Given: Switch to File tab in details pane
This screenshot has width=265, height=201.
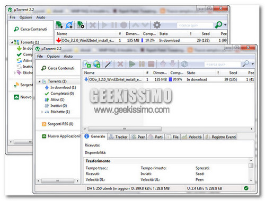Looking at the screenshot, I should click(173, 137).
